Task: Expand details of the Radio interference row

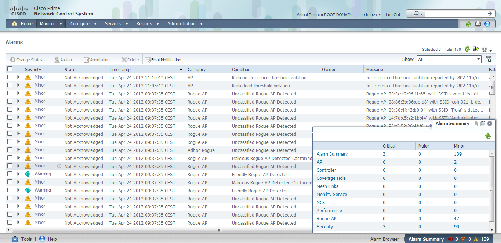Action: [18, 77]
